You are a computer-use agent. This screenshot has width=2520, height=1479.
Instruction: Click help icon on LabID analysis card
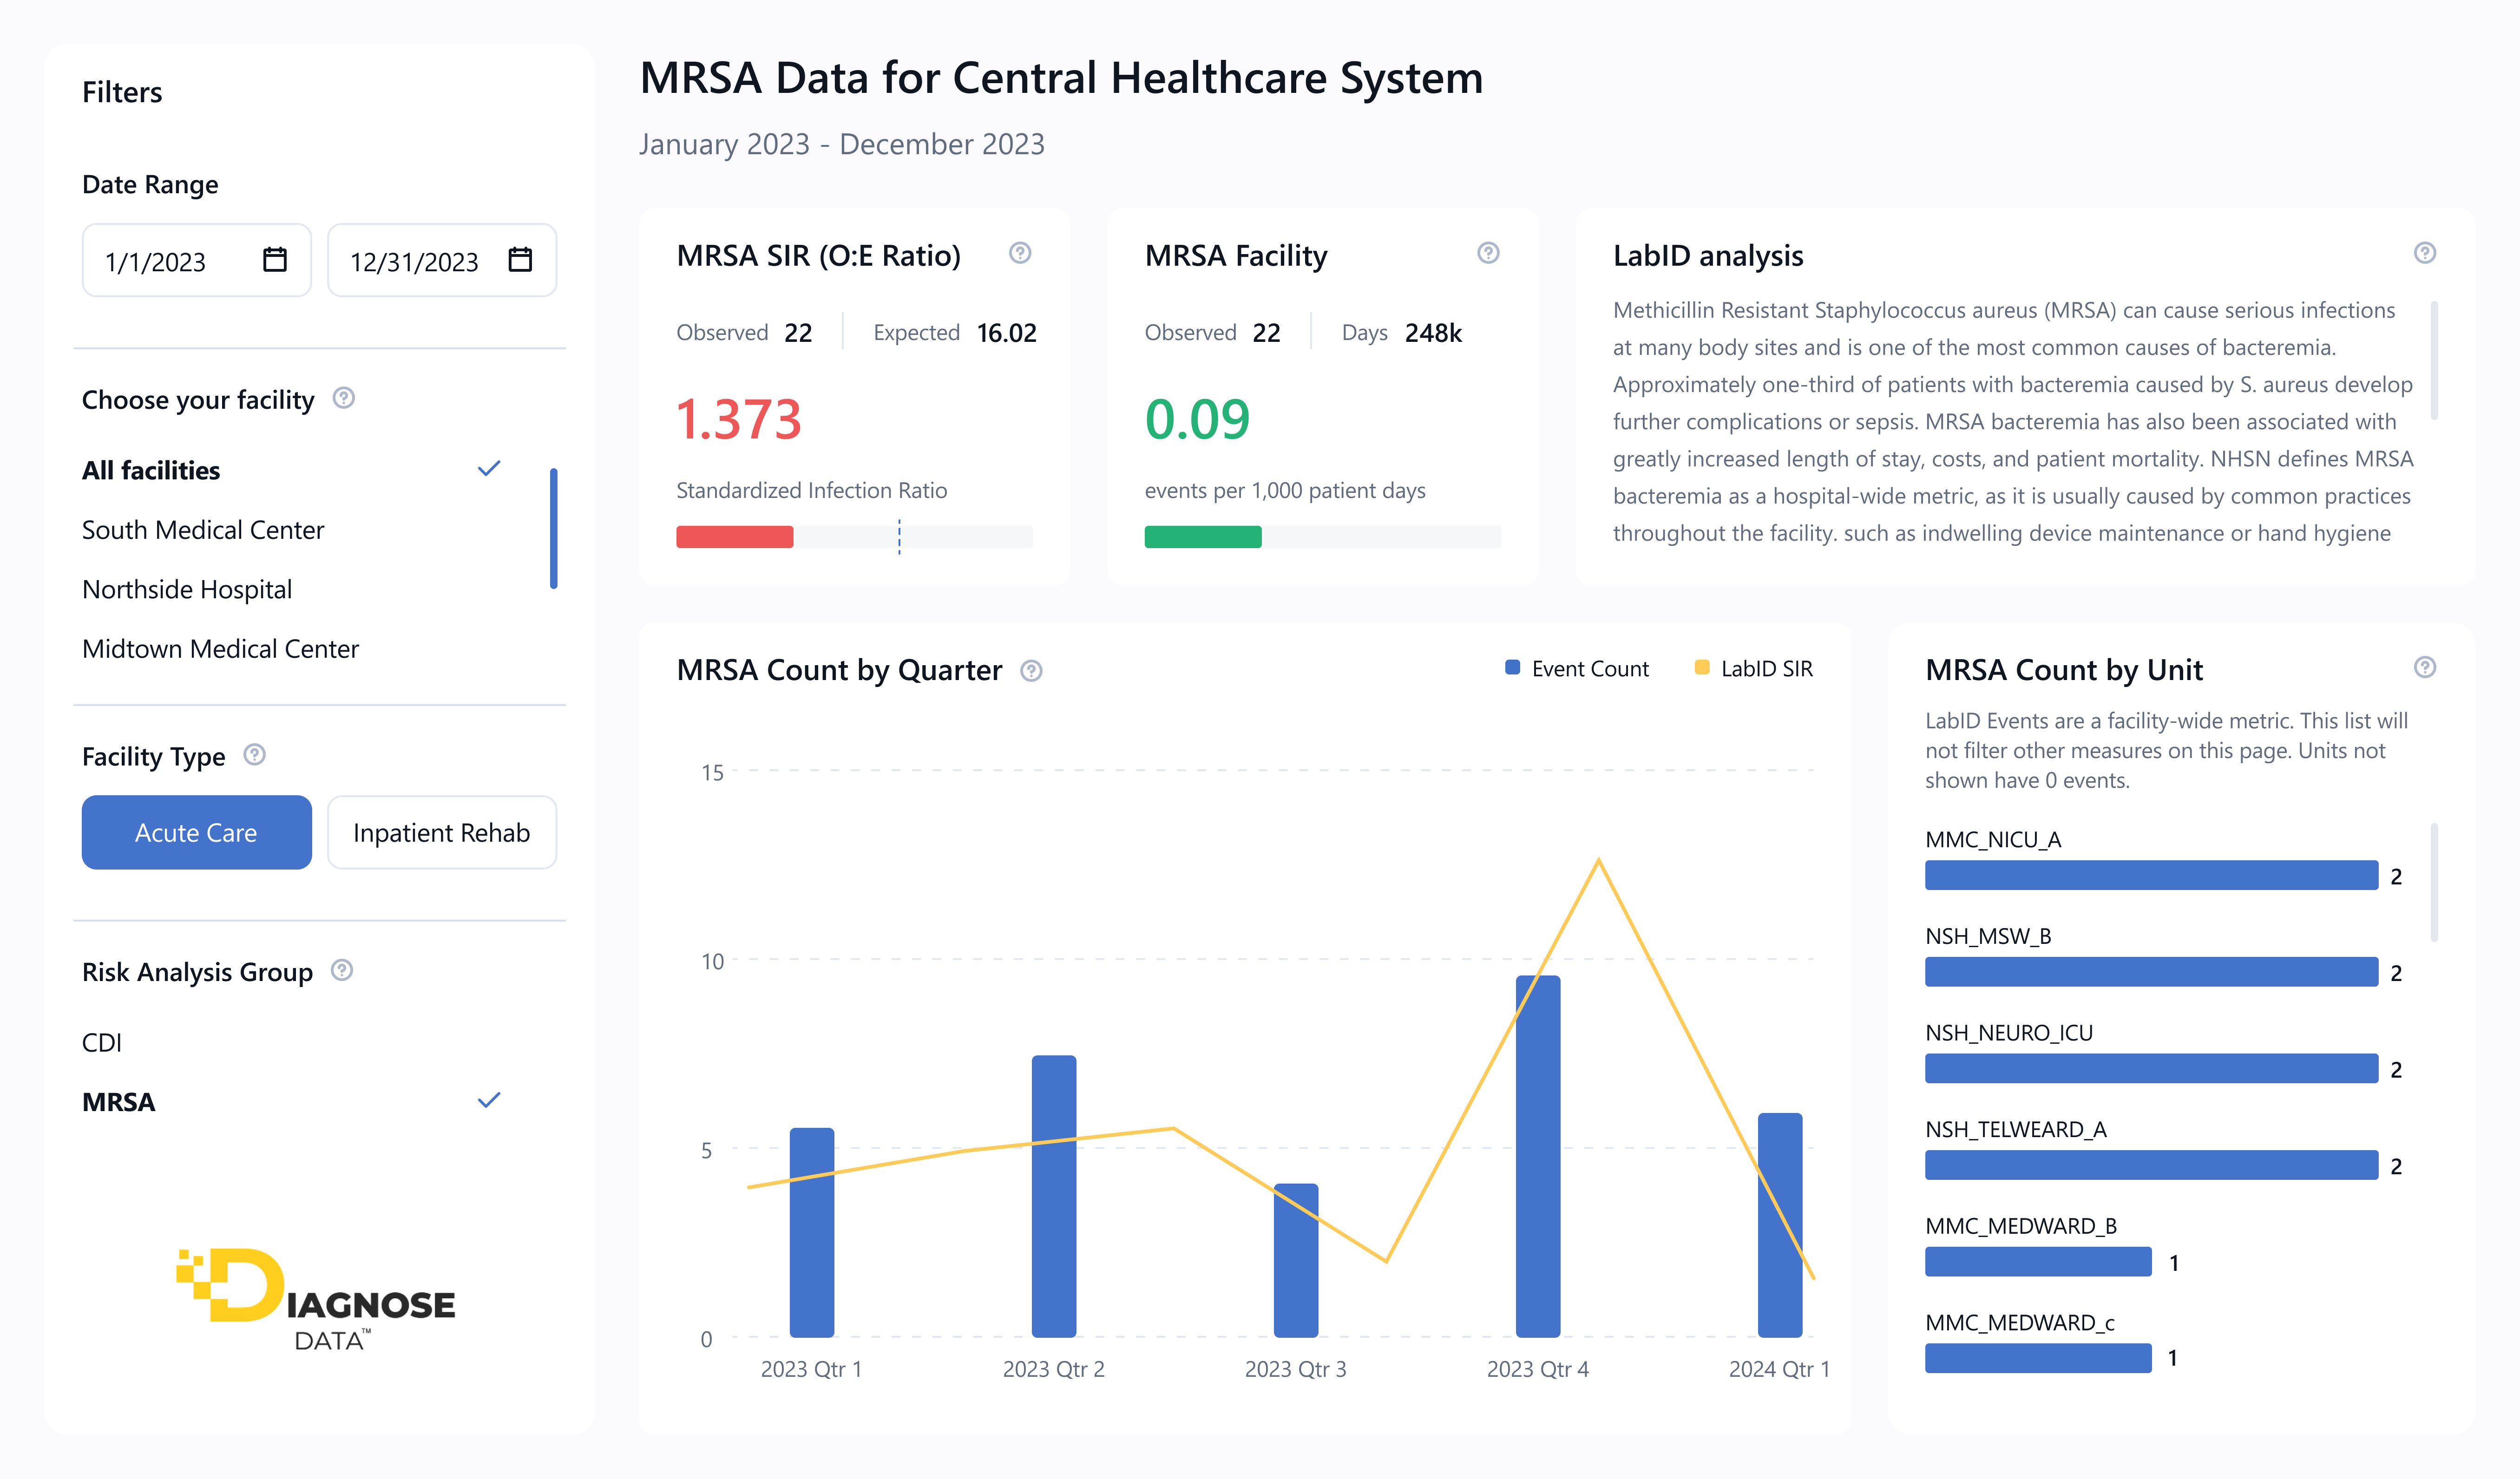click(2424, 253)
